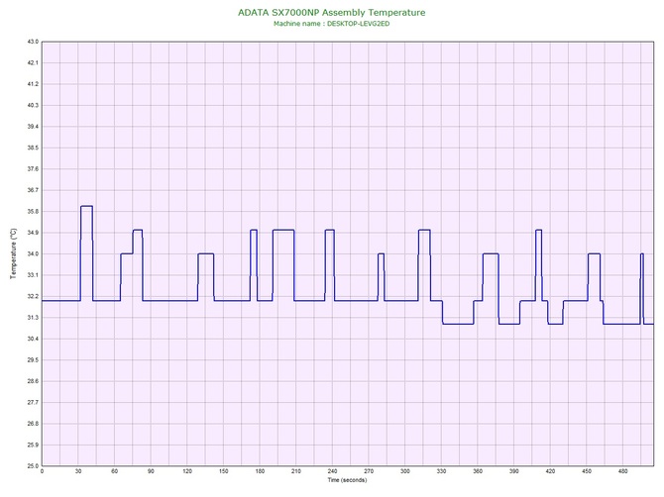Click the 180 seconds time axis label

point(260,471)
